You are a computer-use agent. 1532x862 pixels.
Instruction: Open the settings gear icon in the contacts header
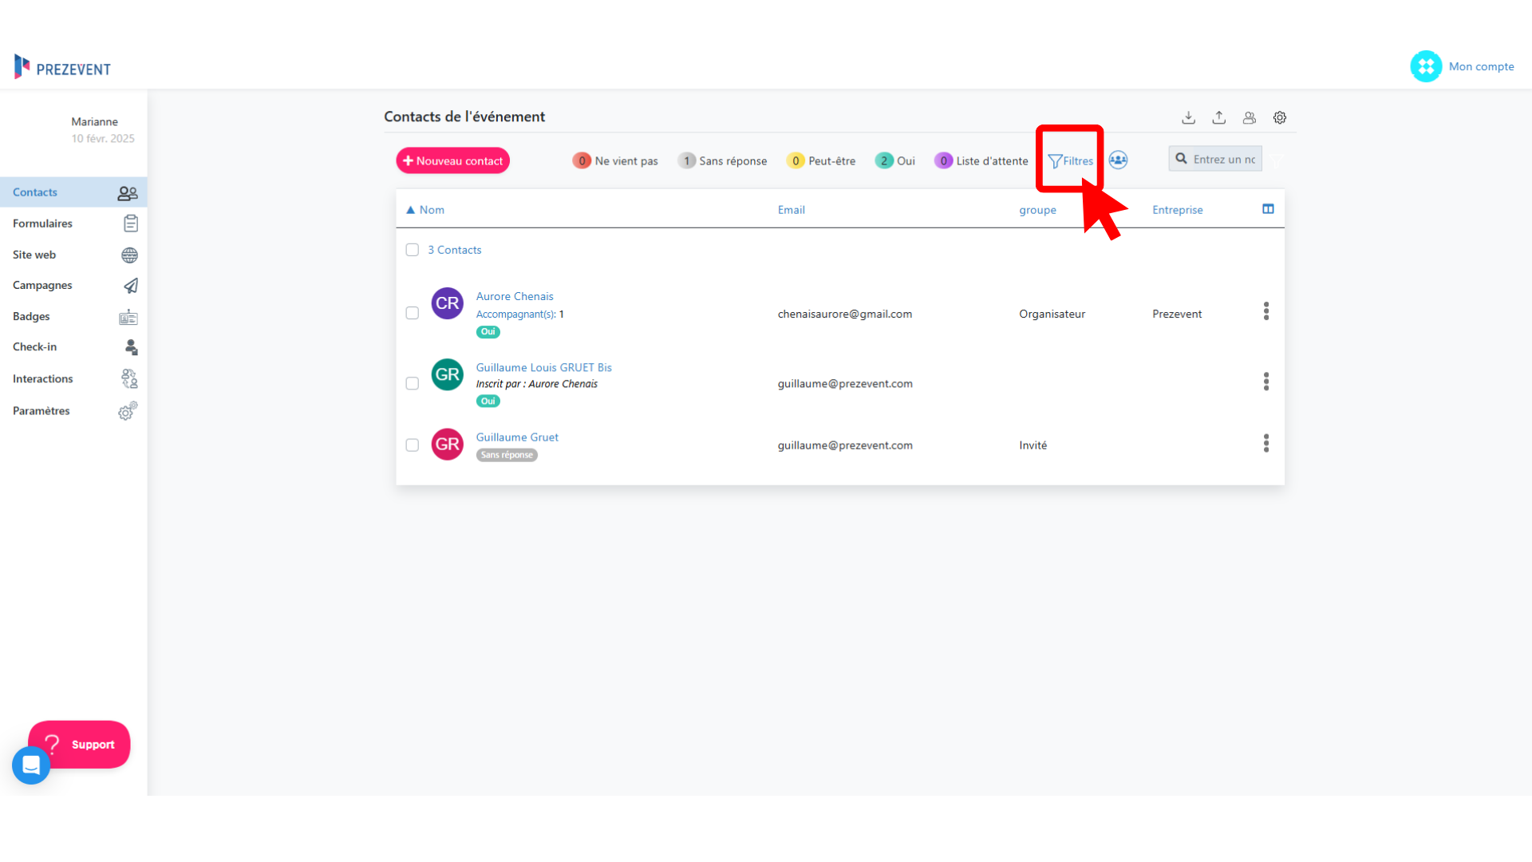click(1279, 117)
